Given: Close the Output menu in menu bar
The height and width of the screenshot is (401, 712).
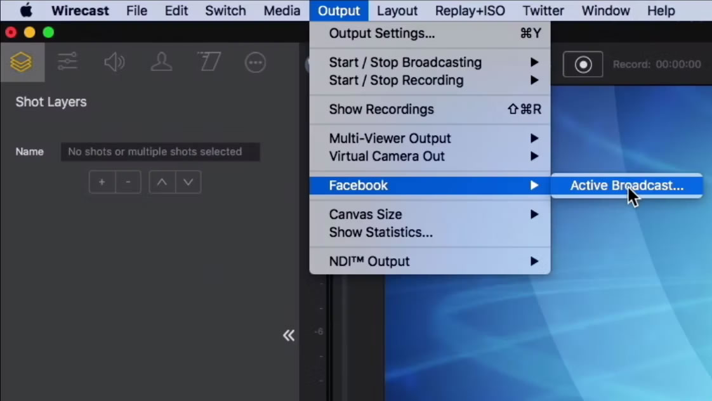Looking at the screenshot, I should (x=339, y=10).
